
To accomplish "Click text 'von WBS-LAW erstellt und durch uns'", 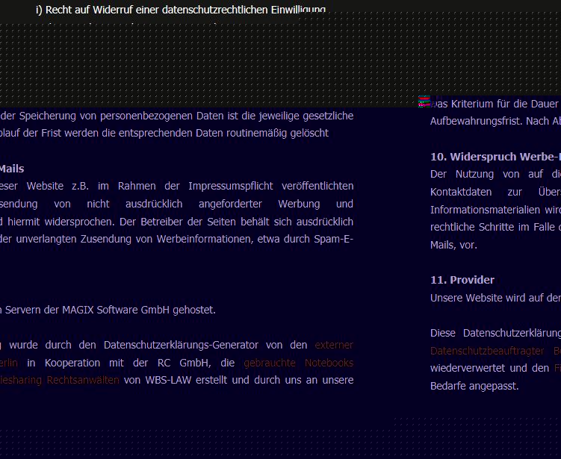I will tap(213, 380).
